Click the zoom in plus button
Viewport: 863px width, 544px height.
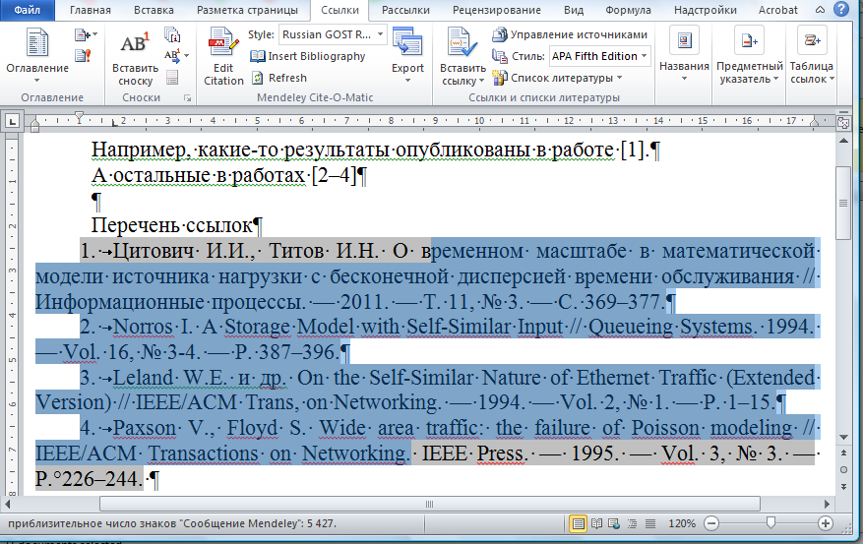(826, 522)
